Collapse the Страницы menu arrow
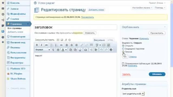The width and height of the screenshot is (173, 97). pyautogui.click(x=28, y=24)
